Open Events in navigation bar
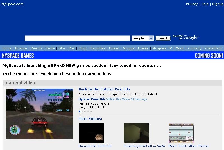Image resolution: width=224 pixels, height=150 pixels. pos(143,48)
